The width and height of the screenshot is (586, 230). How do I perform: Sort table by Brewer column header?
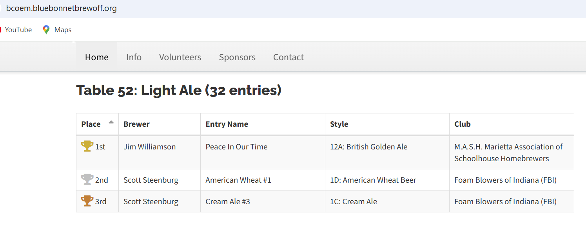point(136,124)
